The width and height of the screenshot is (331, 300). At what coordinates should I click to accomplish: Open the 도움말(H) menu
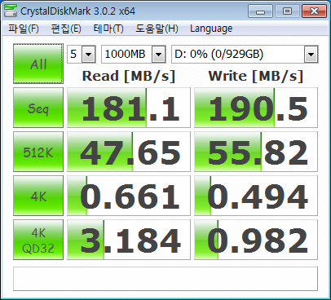tap(157, 29)
